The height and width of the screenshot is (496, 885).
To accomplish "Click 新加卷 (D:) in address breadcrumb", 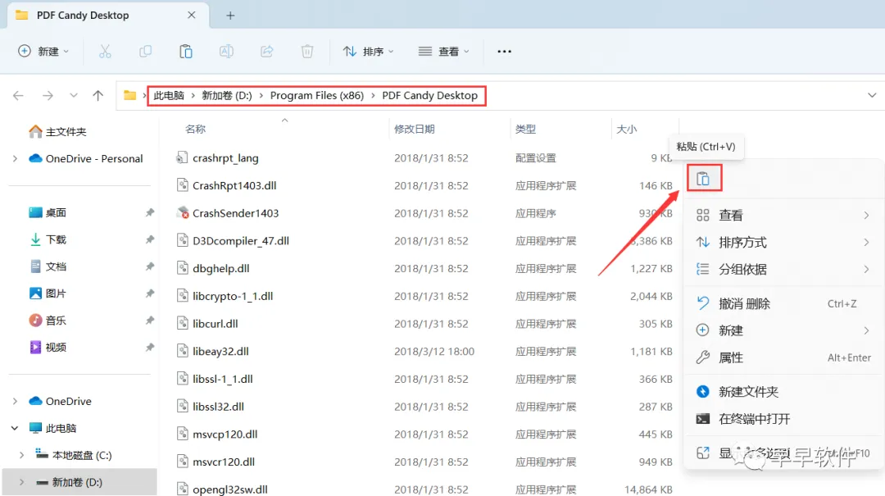I will (227, 95).
